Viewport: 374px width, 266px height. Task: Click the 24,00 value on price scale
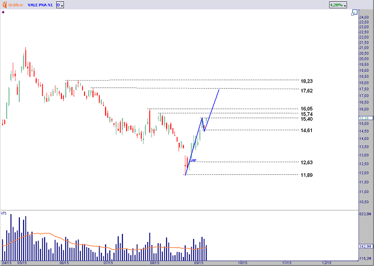click(364, 17)
